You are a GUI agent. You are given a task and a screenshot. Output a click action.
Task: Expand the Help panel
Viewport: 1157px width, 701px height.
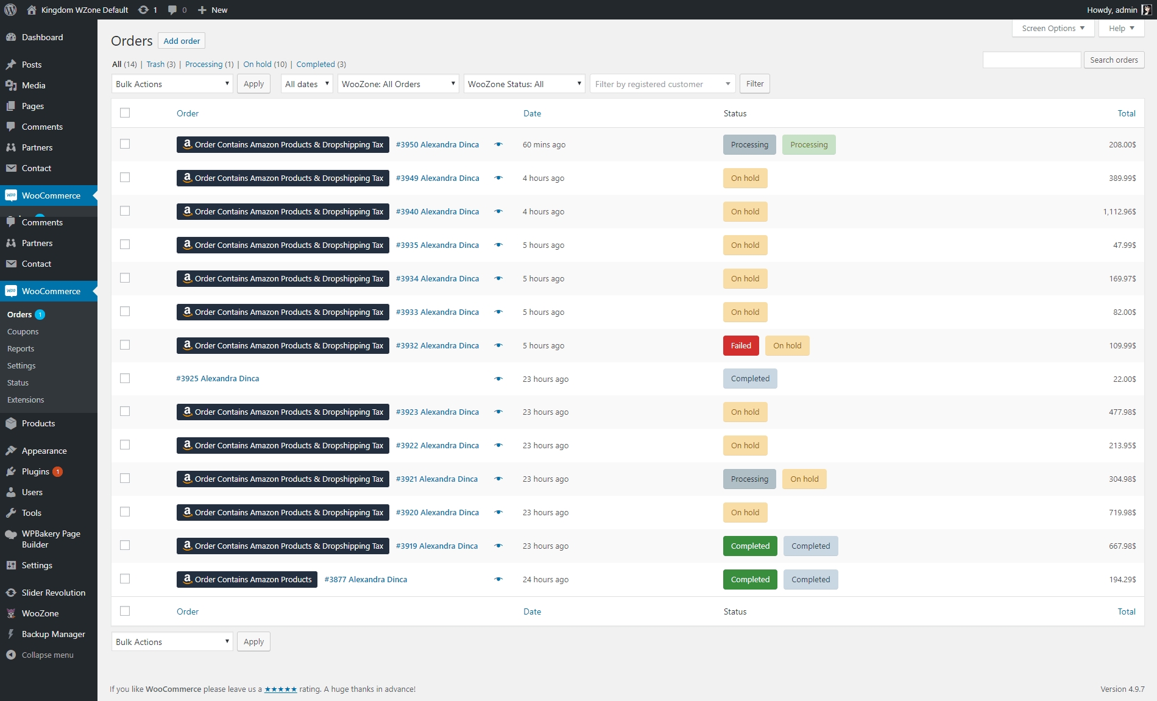click(x=1122, y=28)
